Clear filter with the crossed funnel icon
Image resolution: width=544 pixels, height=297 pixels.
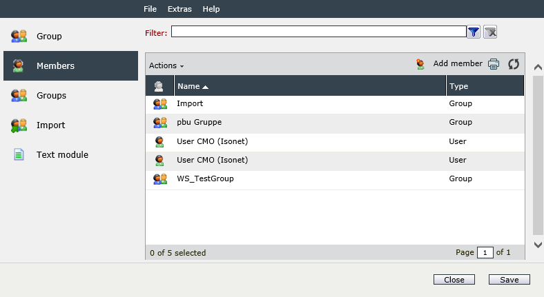click(x=490, y=32)
